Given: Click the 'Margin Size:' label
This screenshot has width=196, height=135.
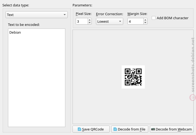Looking at the screenshot, I should [x=137, y=14].
